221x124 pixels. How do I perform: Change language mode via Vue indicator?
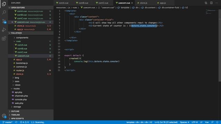tap(206, 122)
